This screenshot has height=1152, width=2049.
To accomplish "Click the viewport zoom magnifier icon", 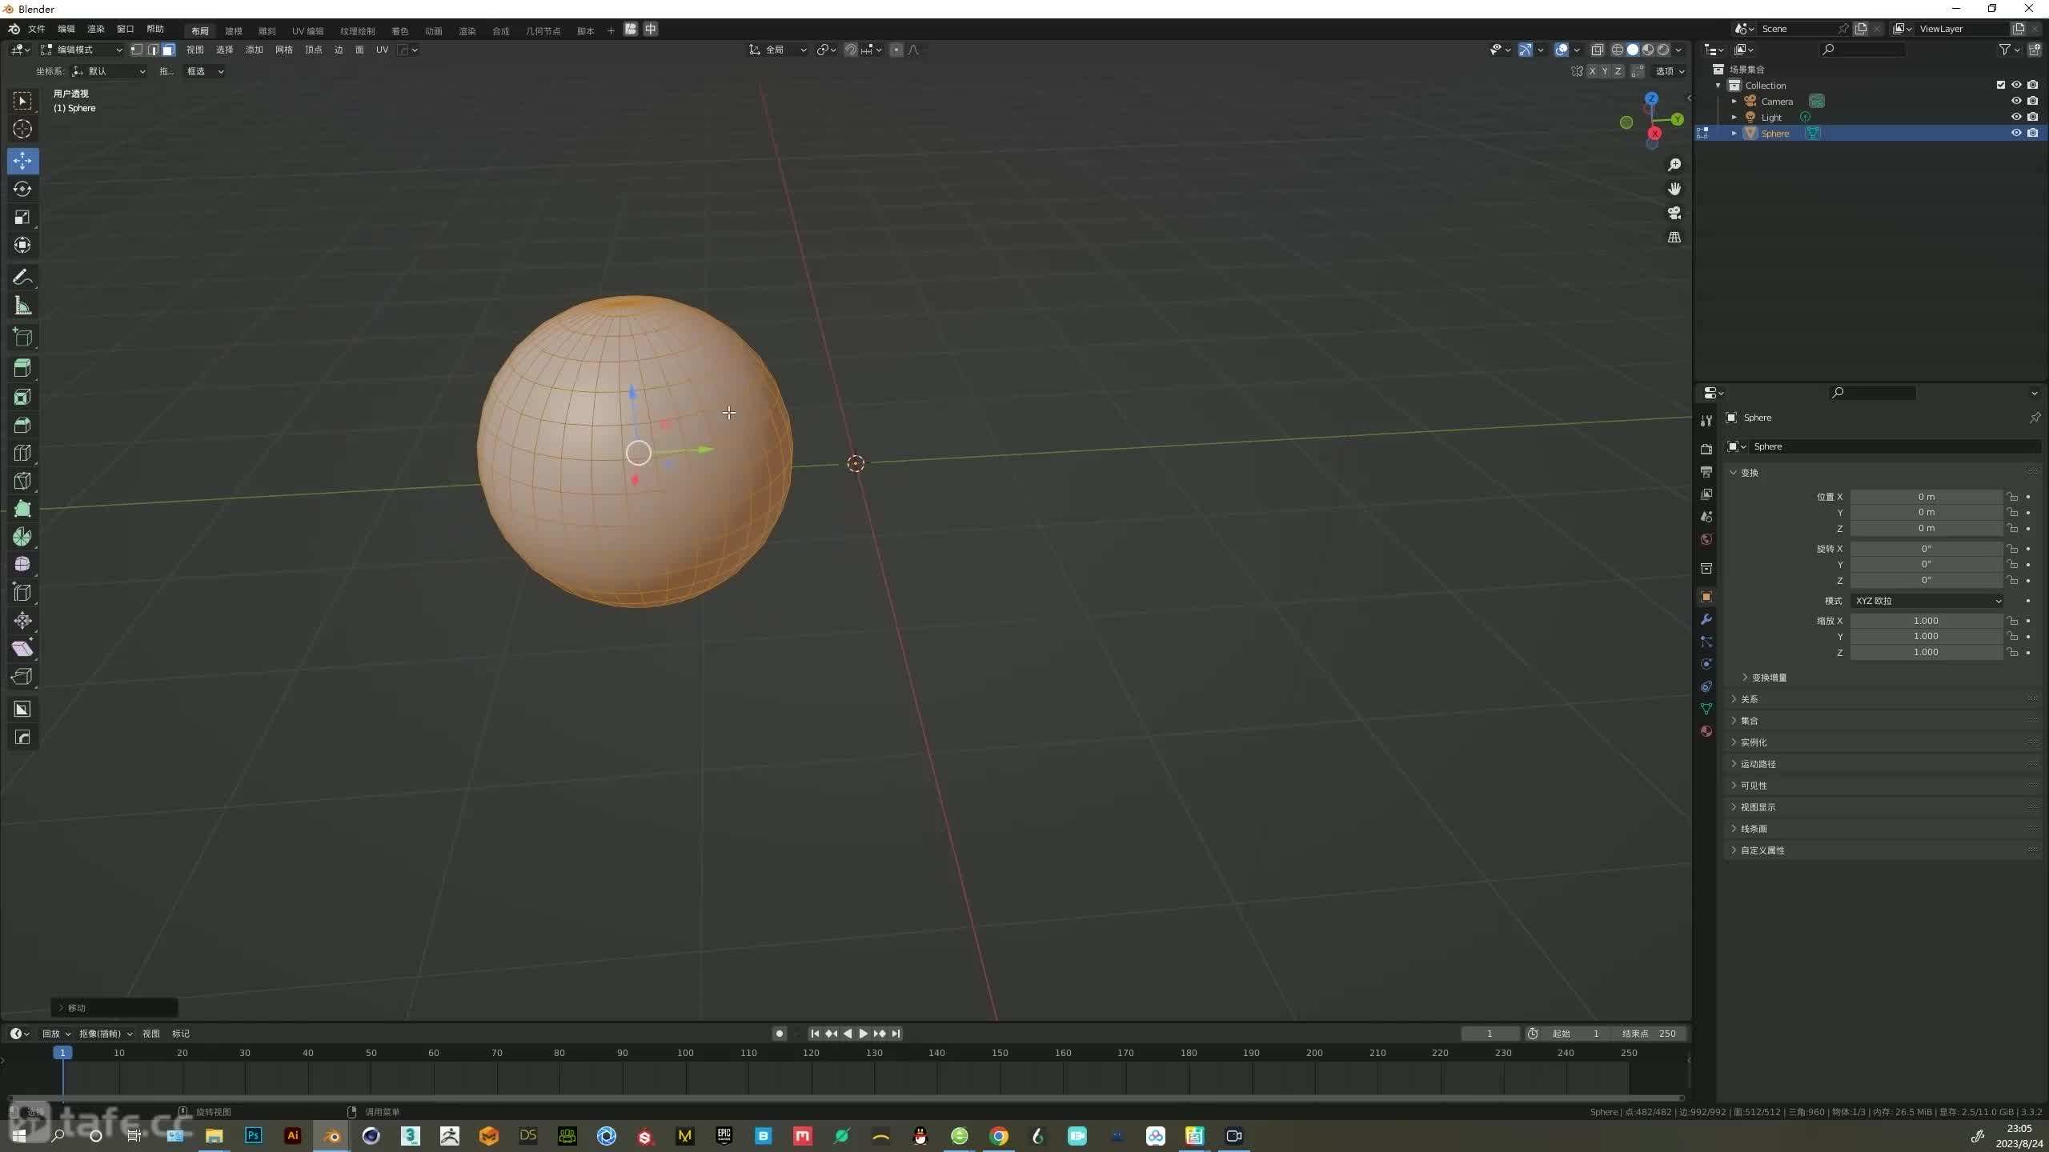I will click(x=1674, y=165).
